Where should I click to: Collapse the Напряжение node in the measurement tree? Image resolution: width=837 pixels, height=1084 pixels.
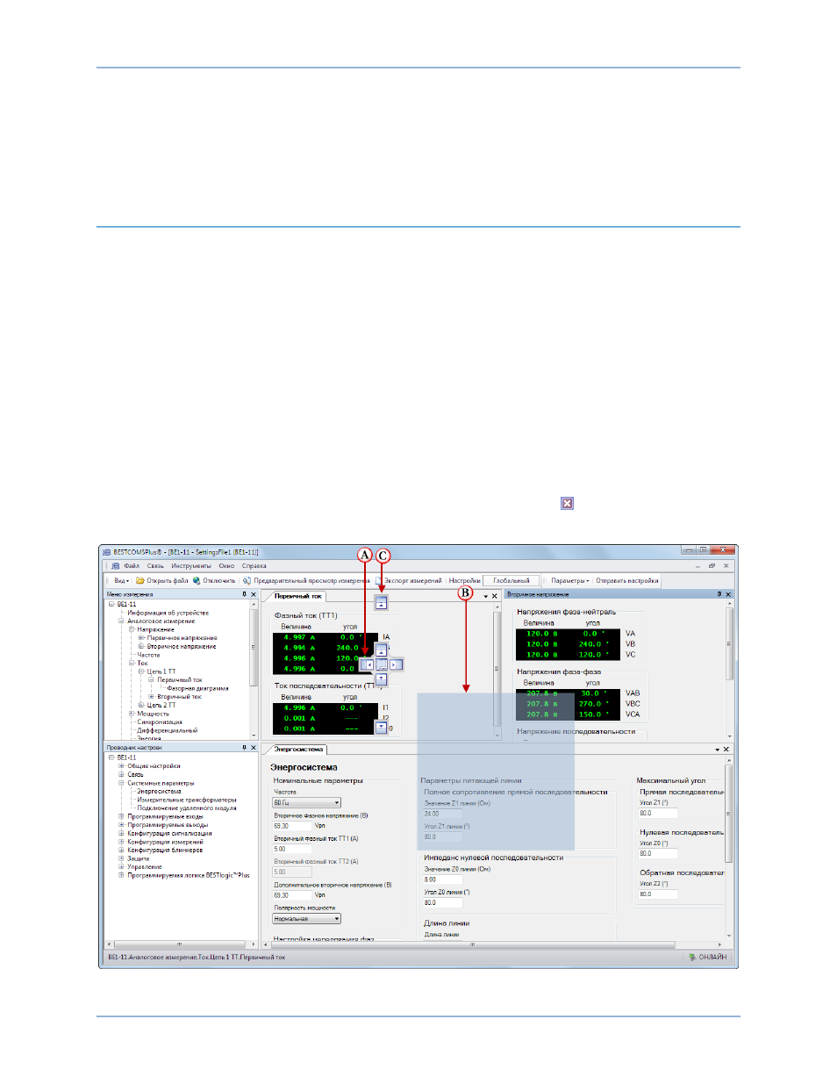click(x=132, y=629)
